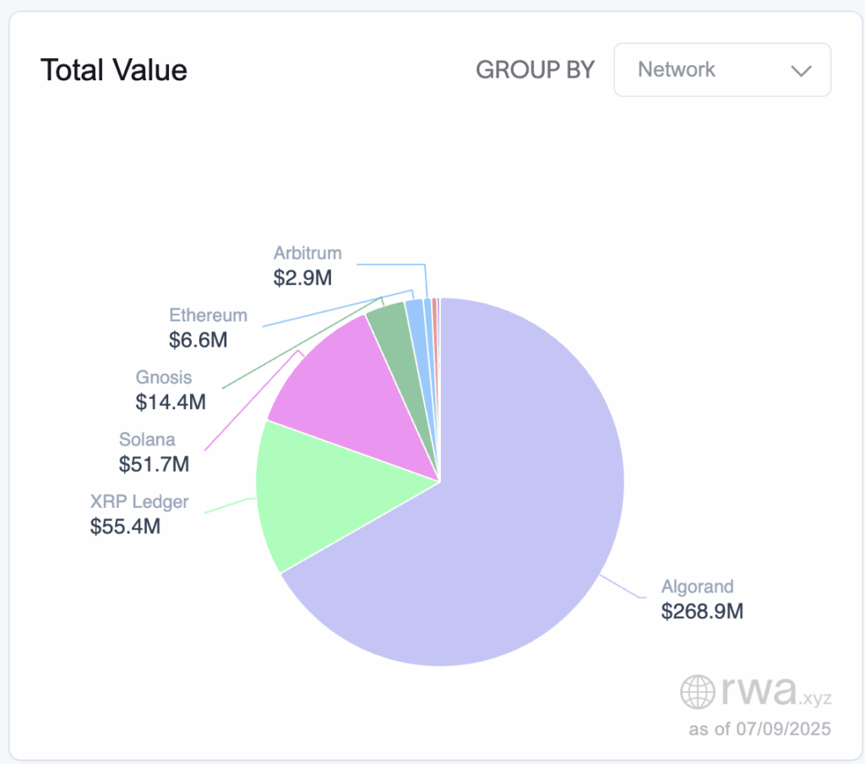Click the Total Value heading
The height and width of the screenshot is (764, 865).
(x=113, y=70)
